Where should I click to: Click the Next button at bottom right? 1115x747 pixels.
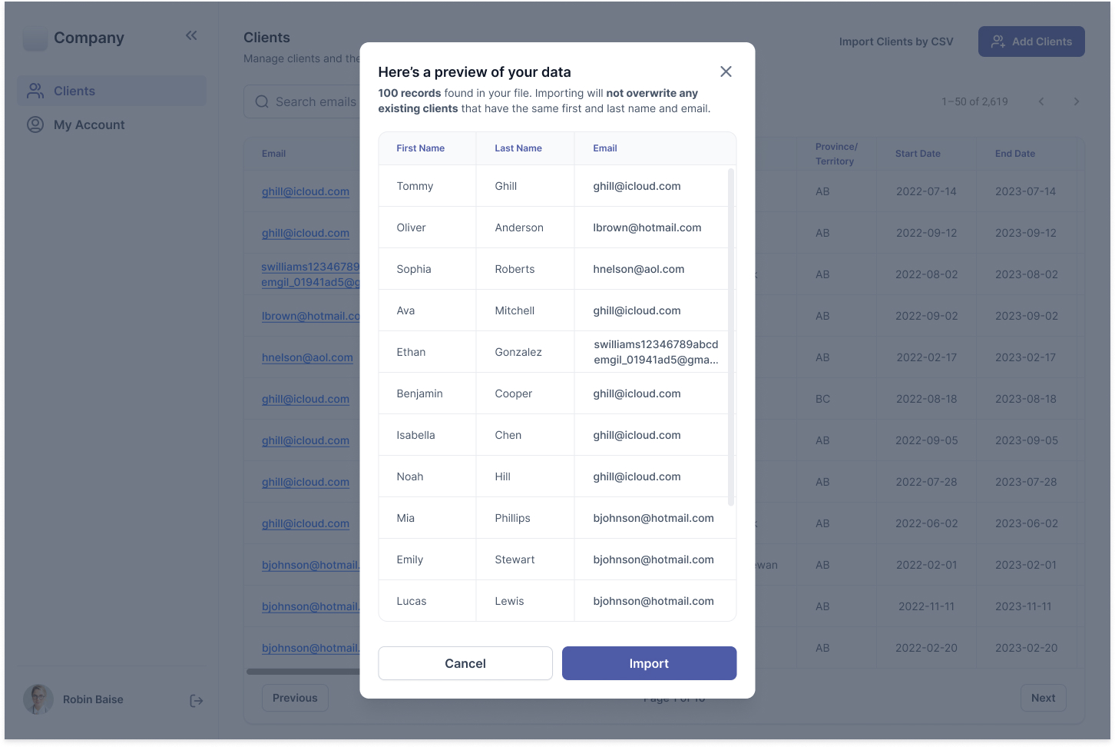1042,698
